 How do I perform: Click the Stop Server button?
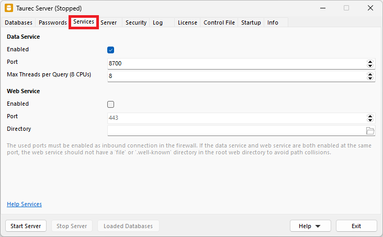pyautogui.click(x=72, y=226)
